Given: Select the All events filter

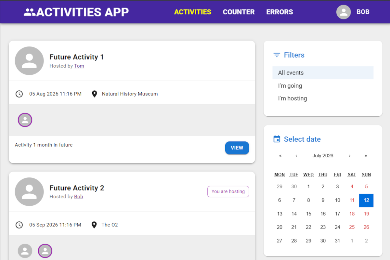Looking at the screenshot, I should [323, 73].
